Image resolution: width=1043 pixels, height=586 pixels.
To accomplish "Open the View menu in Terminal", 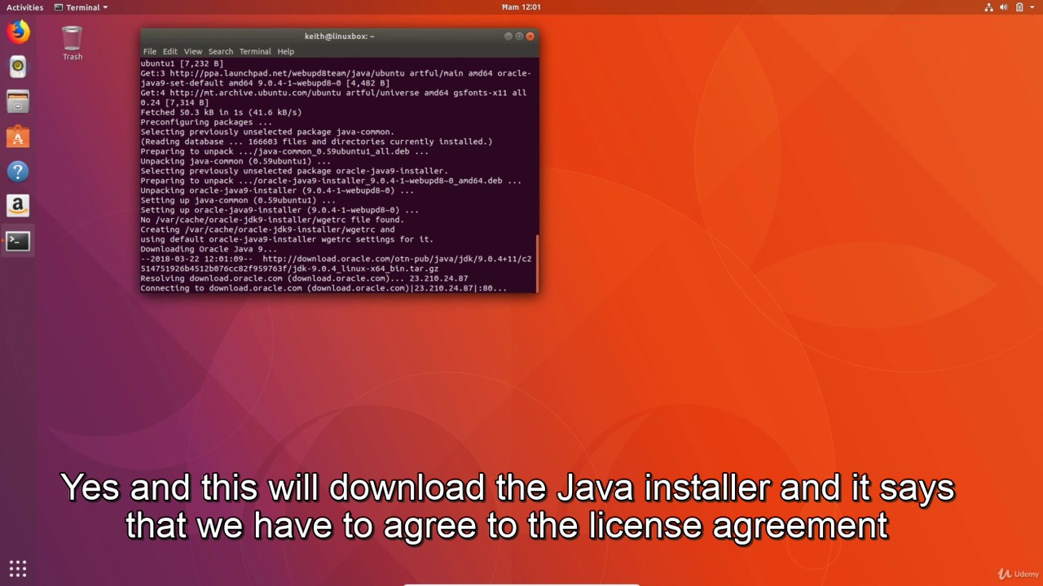I will (x=192, y=51).
